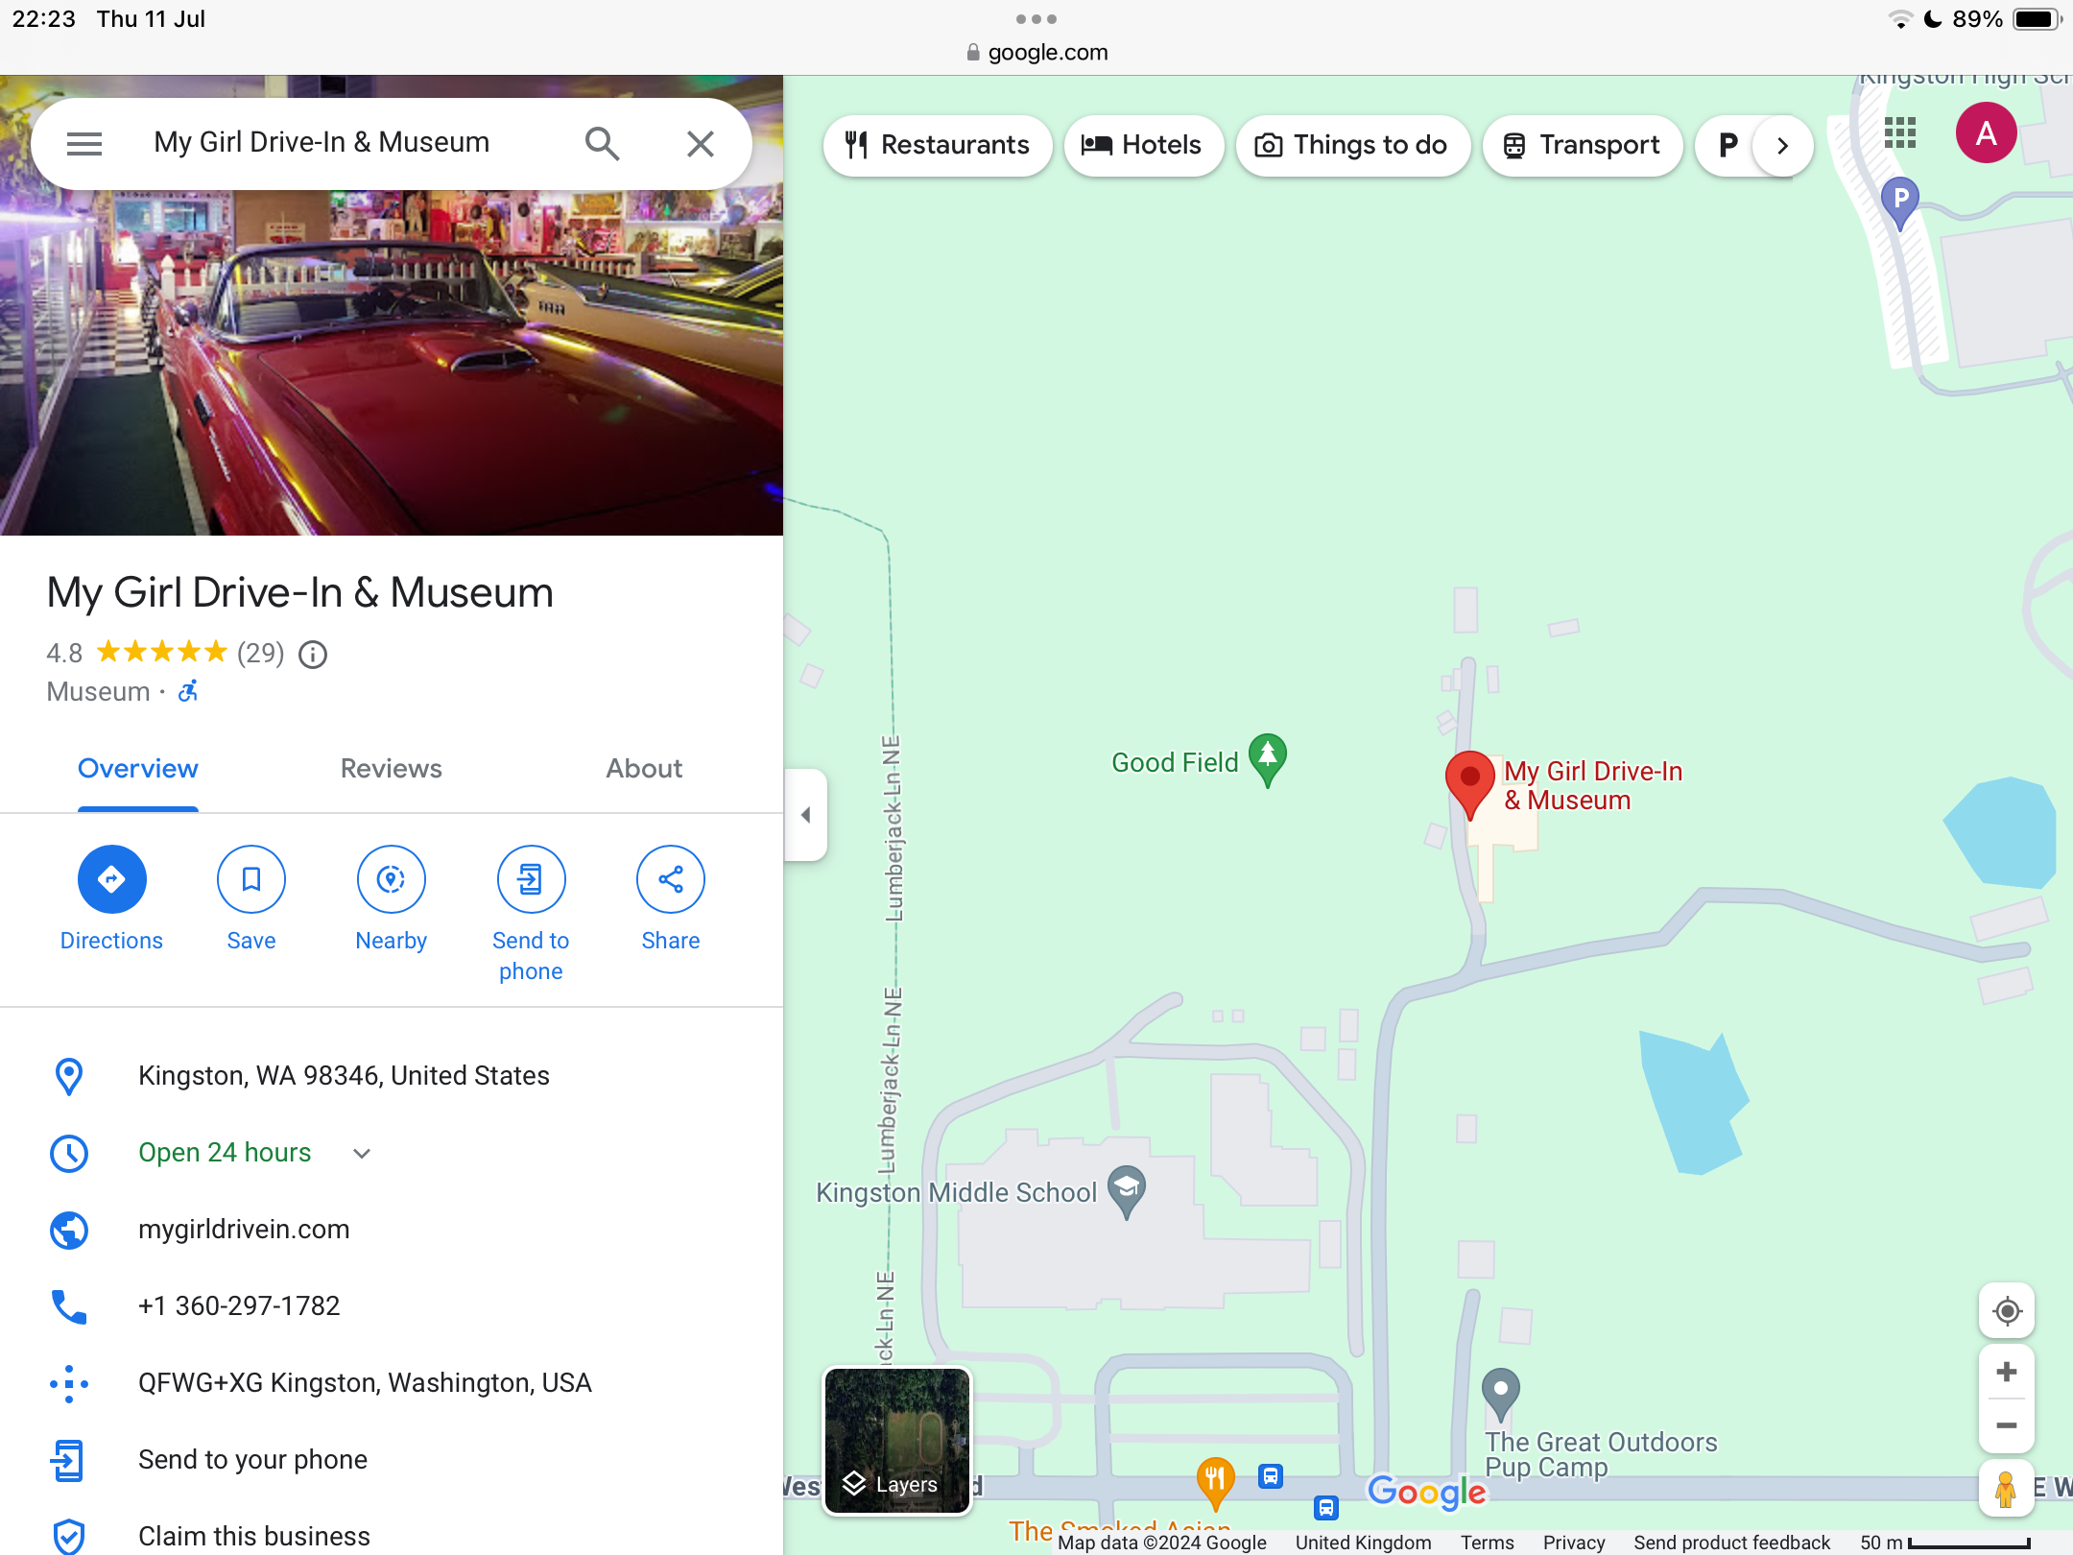The width and height of the screenshot is (2073, 1555).
Task: Click Claim this business
Action: (x=253, y=1536)
